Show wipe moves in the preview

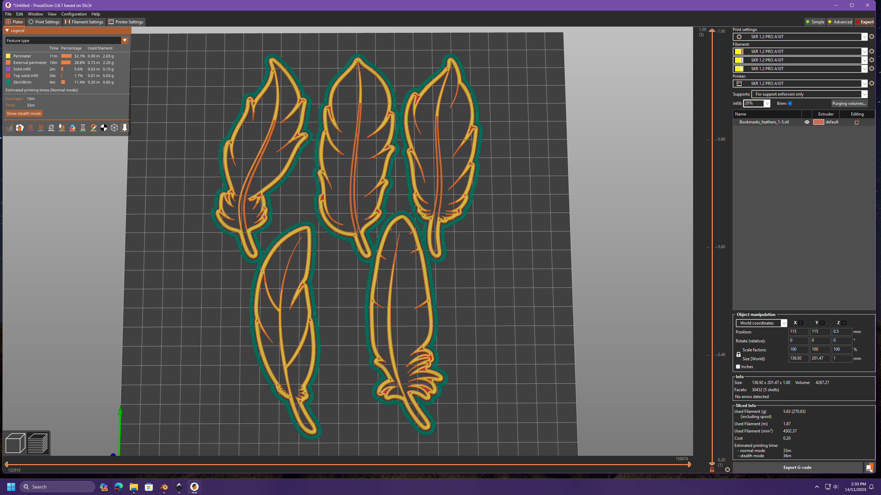coord(20,128)
